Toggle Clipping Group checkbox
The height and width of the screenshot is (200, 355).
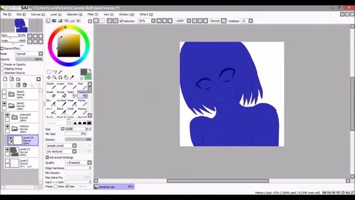click(x=2, y=68)
